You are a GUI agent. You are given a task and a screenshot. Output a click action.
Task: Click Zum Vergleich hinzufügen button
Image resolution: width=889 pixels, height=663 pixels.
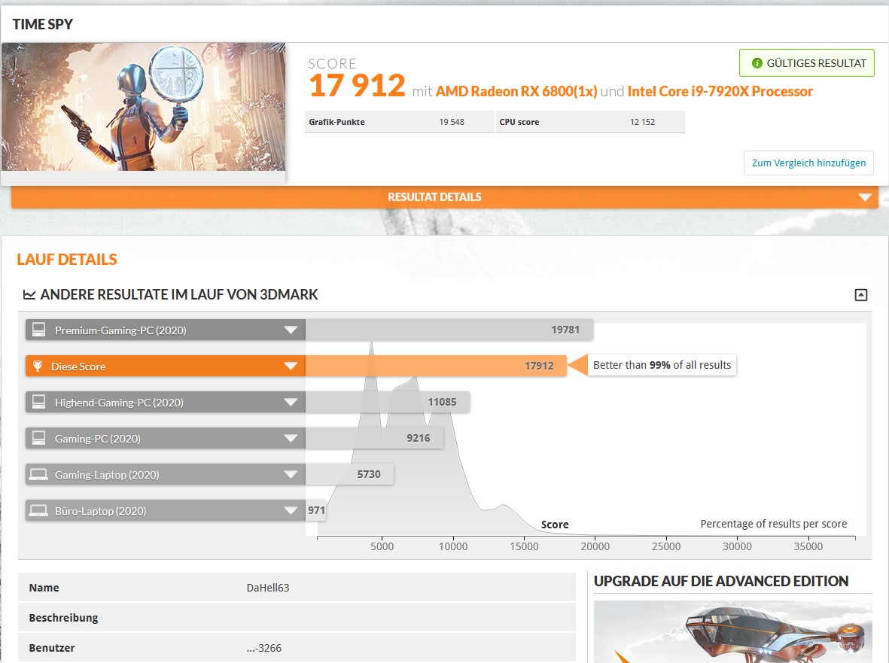click(808, 163)
